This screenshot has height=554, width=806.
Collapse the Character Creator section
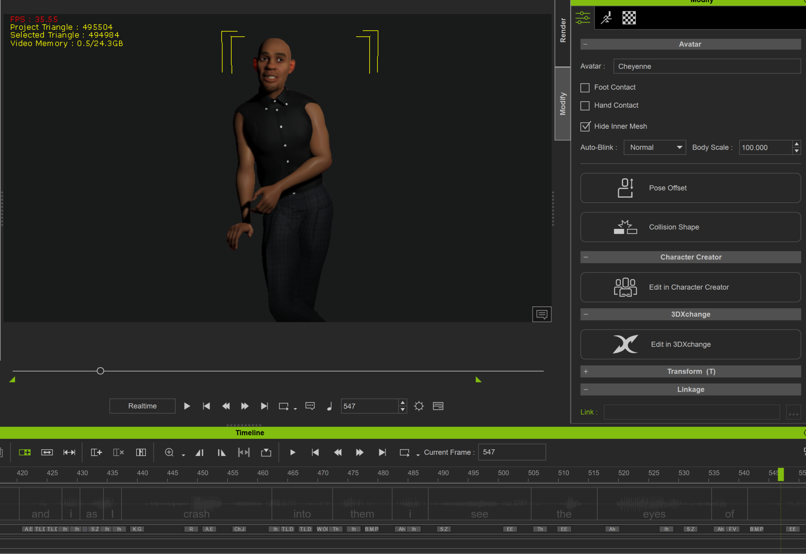click(x=586, y=257)
